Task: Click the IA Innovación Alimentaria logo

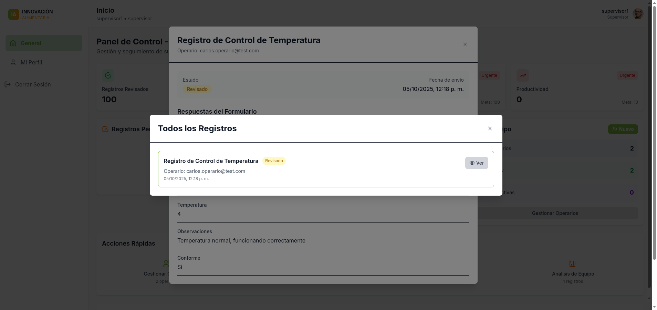Action: (x=14, y=14)
